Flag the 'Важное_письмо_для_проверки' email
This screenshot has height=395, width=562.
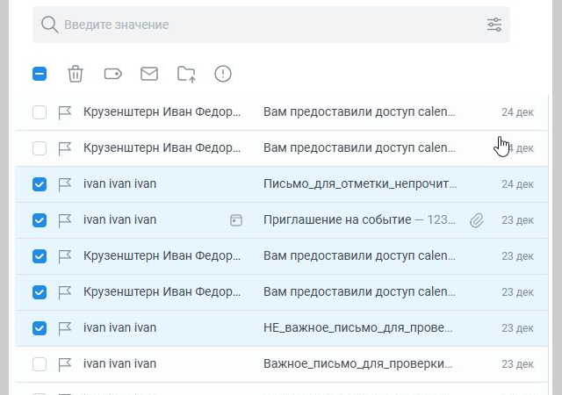[64, 364]
